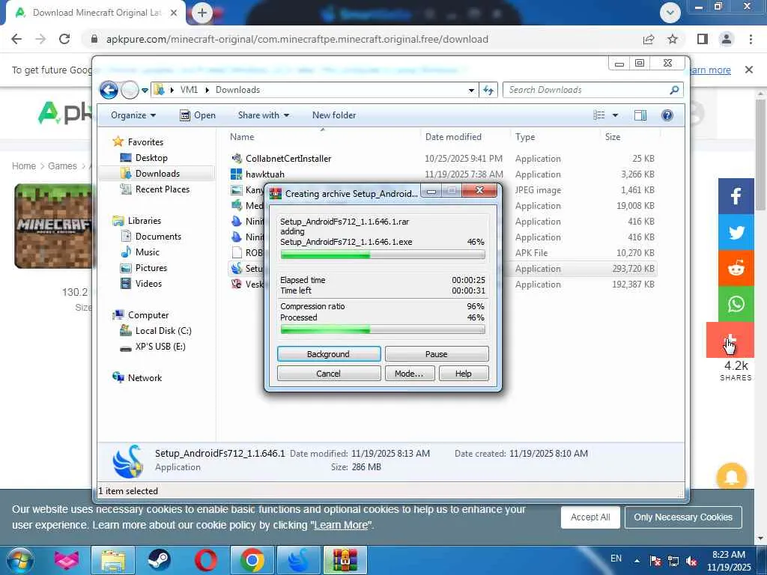Click the Mode... button
Viewport: 767px width, 575px height.
(x=409, y=374)
